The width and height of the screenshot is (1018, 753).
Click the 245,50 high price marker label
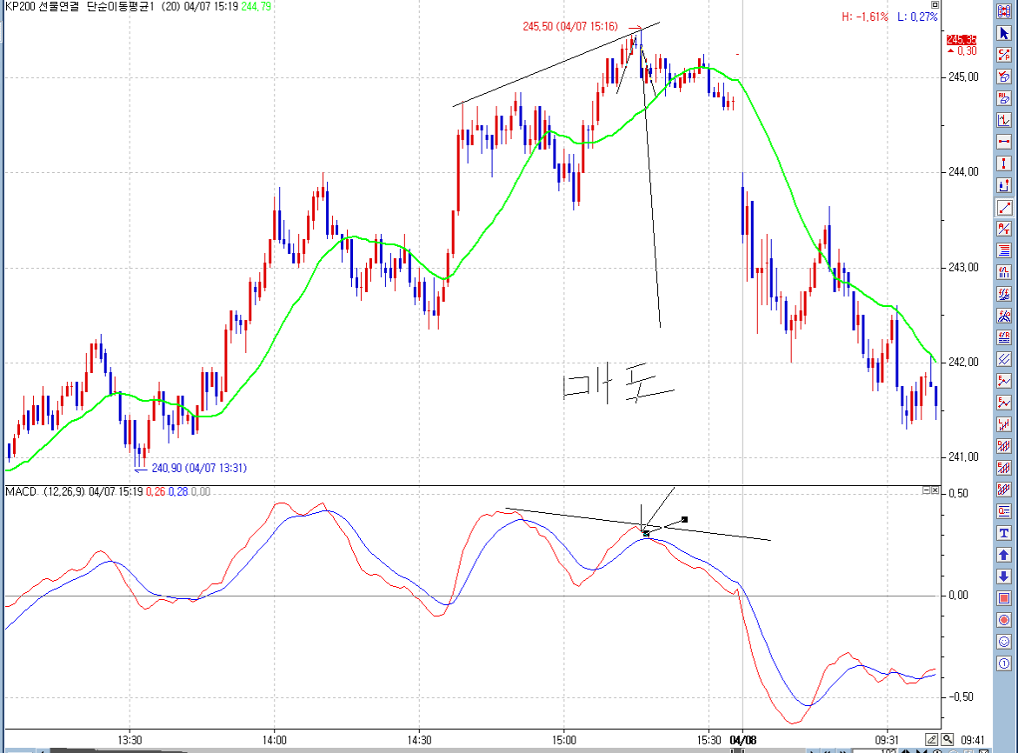coord(570,27)
